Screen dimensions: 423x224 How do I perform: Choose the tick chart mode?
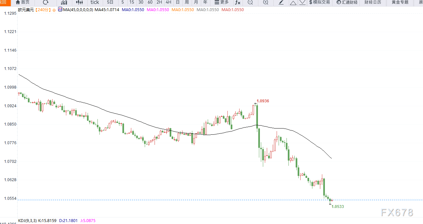[95, 2]
